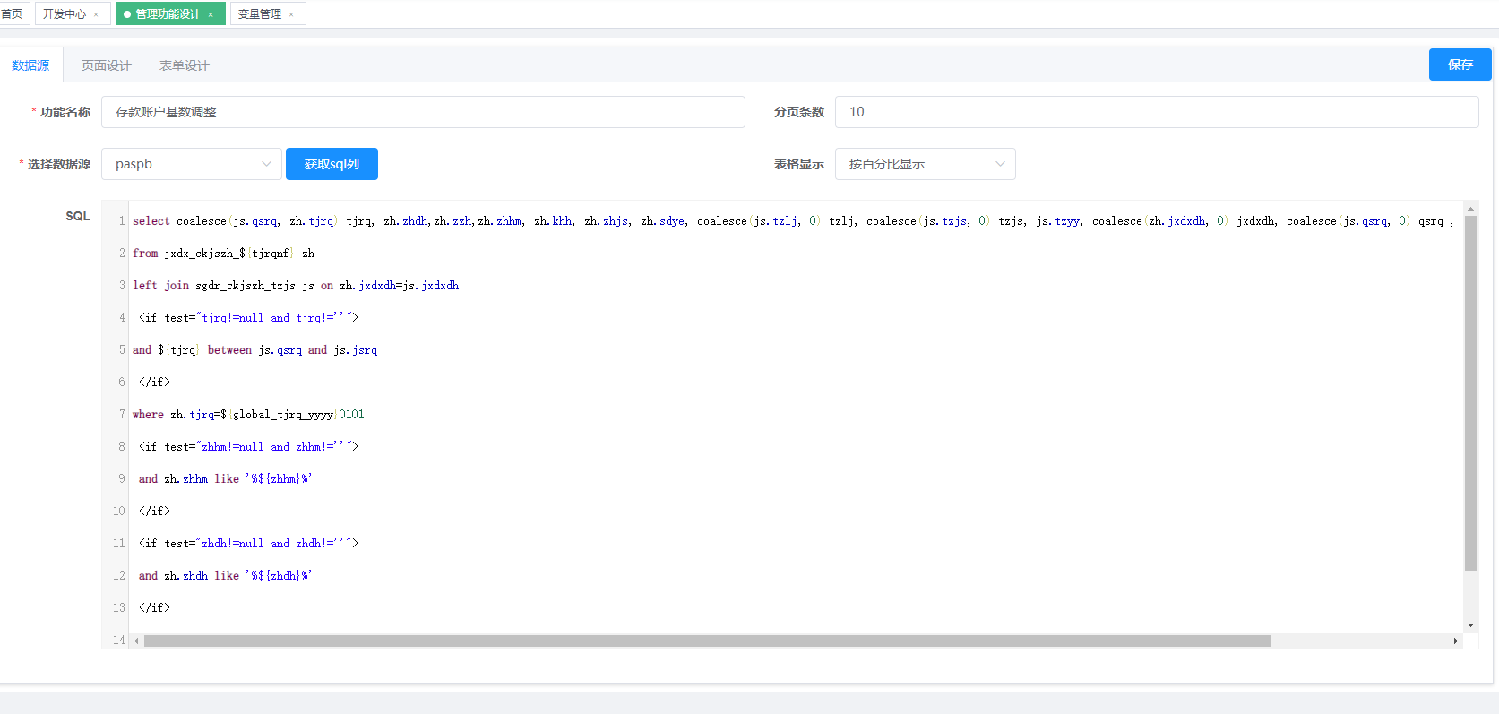Click the 获取sql列 button
The image size is (1499, 714).
(332, 164)
